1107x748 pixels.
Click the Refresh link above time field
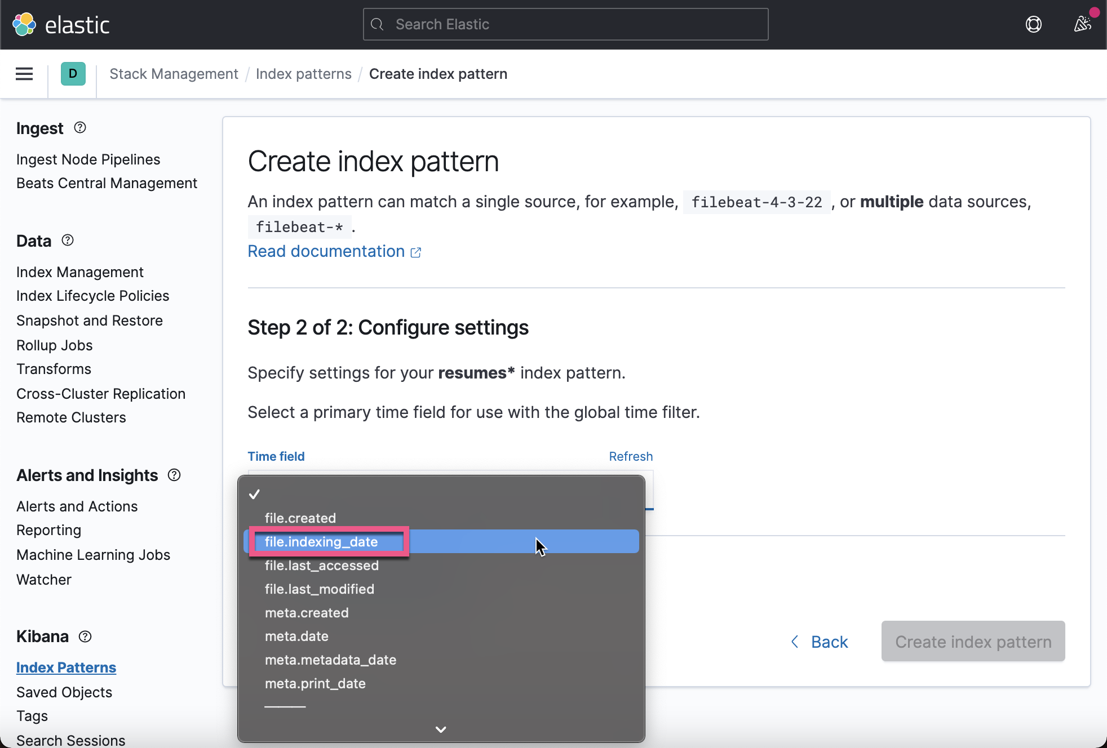click(630, 456)
